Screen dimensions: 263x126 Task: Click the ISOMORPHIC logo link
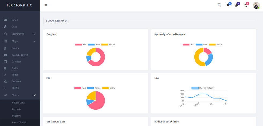click(20, 5)
